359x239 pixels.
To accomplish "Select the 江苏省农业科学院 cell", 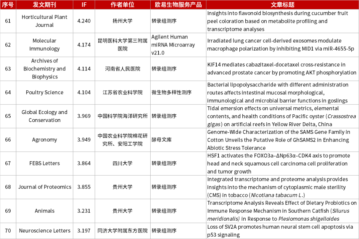I will click(122, 92).
